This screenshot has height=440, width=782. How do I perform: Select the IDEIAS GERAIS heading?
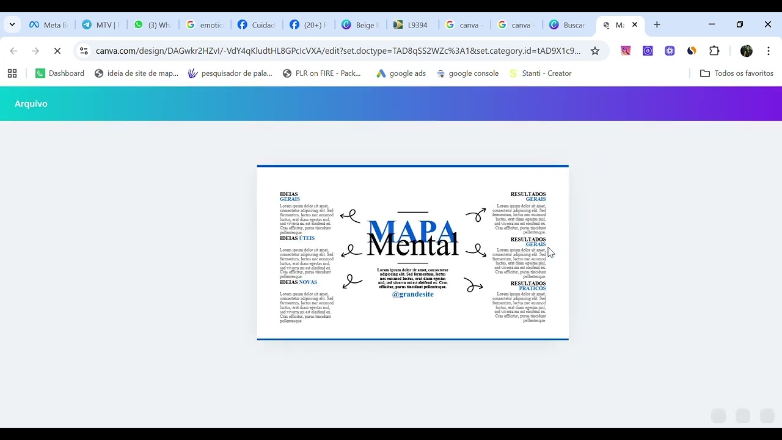click(290, 197)
